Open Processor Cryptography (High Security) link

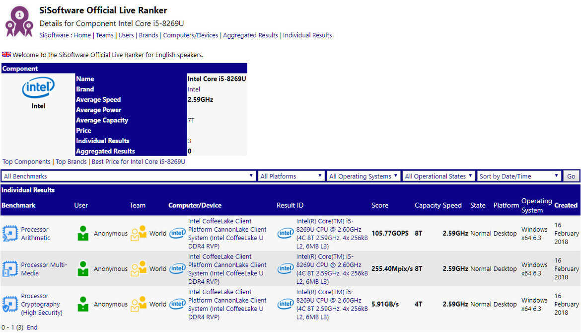pos(42,304)
